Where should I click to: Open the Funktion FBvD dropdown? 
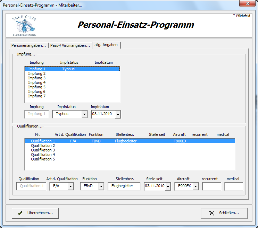[101, 186]
